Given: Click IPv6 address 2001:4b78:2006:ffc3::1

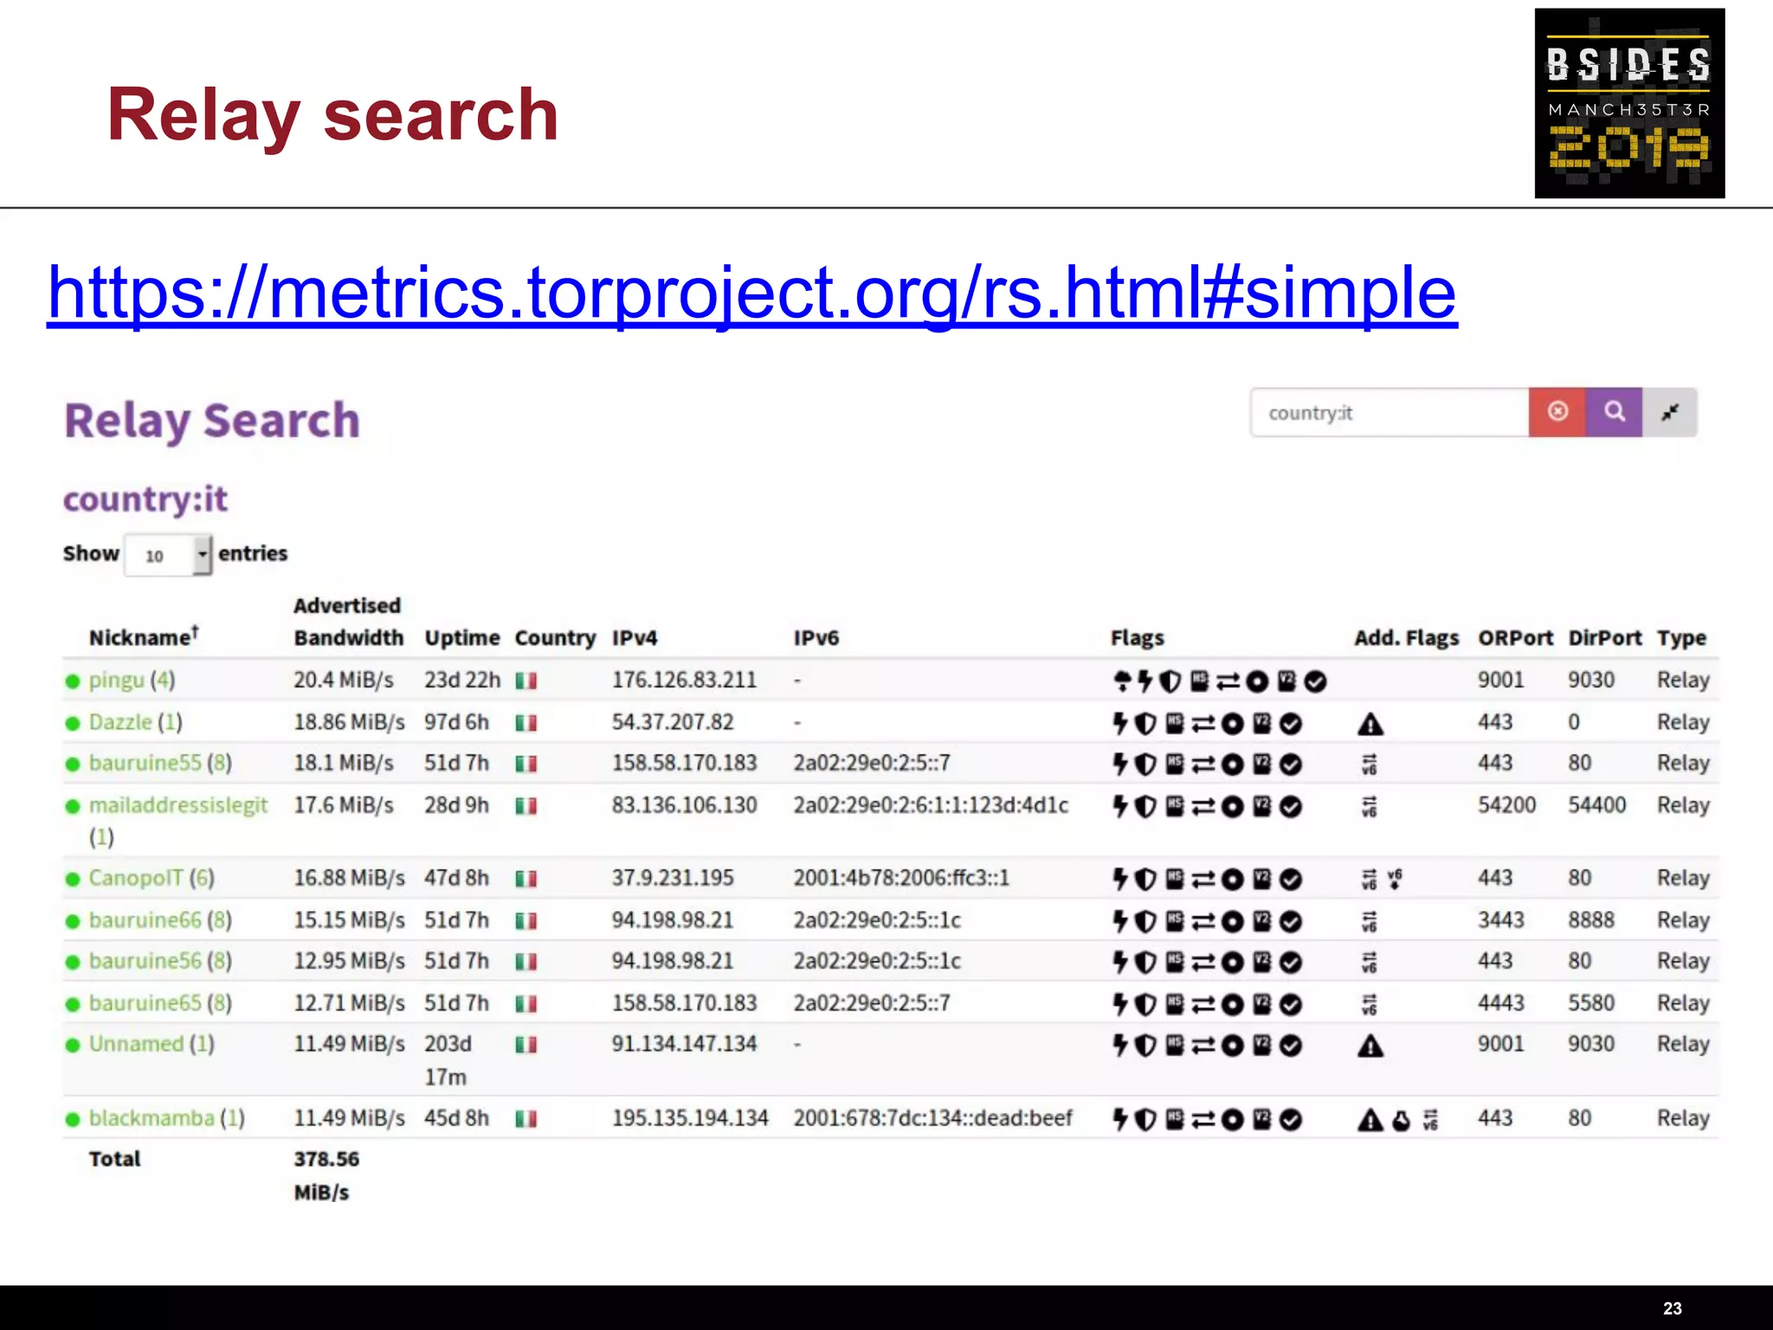Looking at the screenshot, I should tap(901, 878).
